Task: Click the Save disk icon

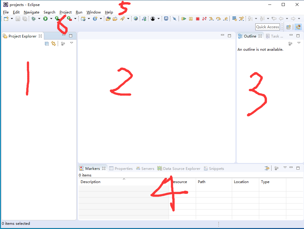Action: point(18,19)
